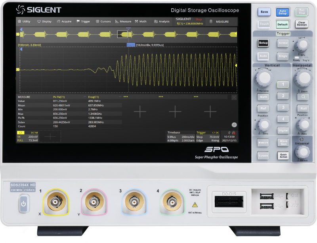The image size is (317, 243).
Task: Add measurement in last empty plus slot
Action: 210,112
